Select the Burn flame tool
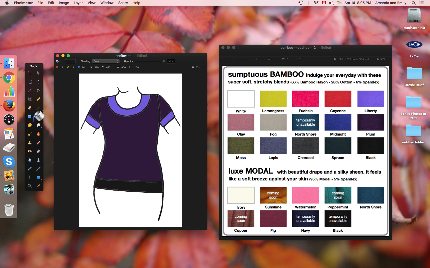430x268 pixels. (38, 134)
